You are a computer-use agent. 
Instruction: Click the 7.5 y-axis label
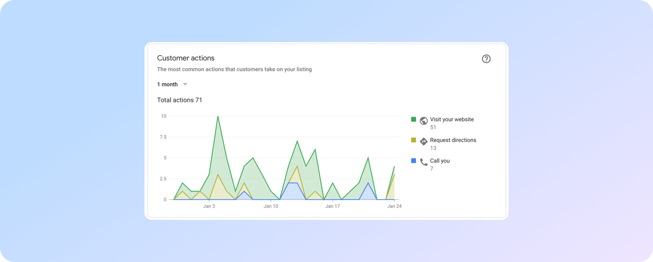(x=163, y=137)
